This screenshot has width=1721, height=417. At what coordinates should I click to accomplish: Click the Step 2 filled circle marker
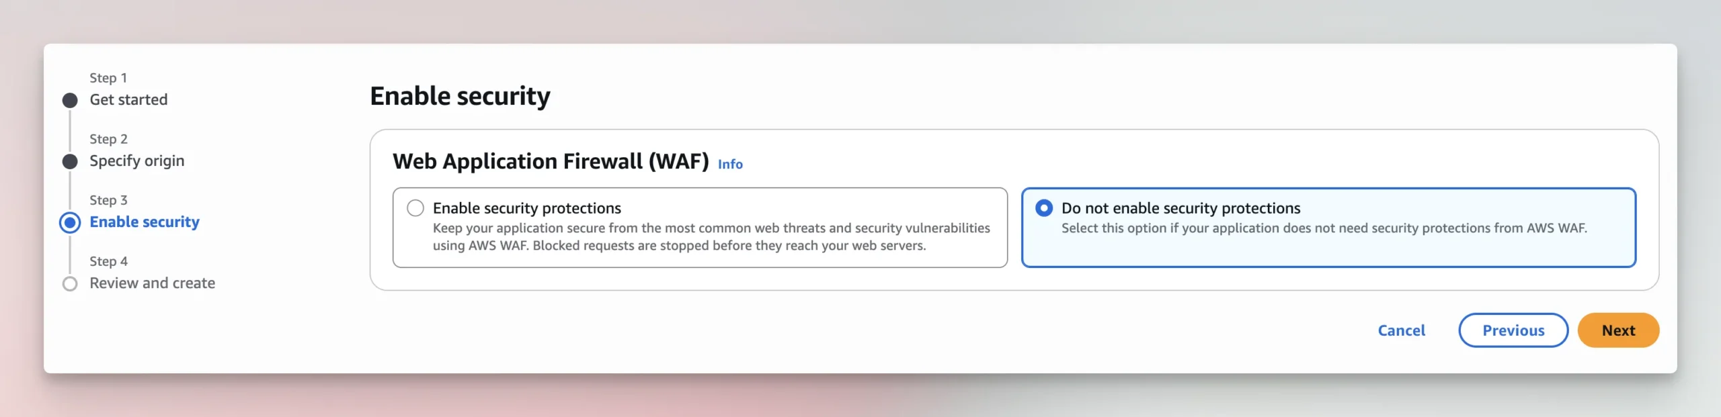pos(70,162)
